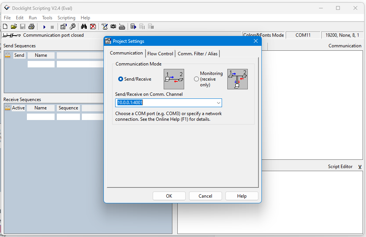The width and height of the screenshot is (366, 237).
Task: Click the New Project toolbar icon
Action: (x=5, y=27)
